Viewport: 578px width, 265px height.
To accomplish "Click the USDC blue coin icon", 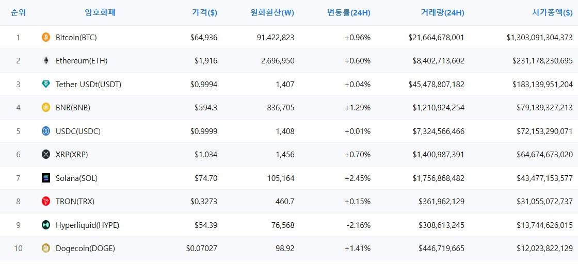I will tap(46, 131).
